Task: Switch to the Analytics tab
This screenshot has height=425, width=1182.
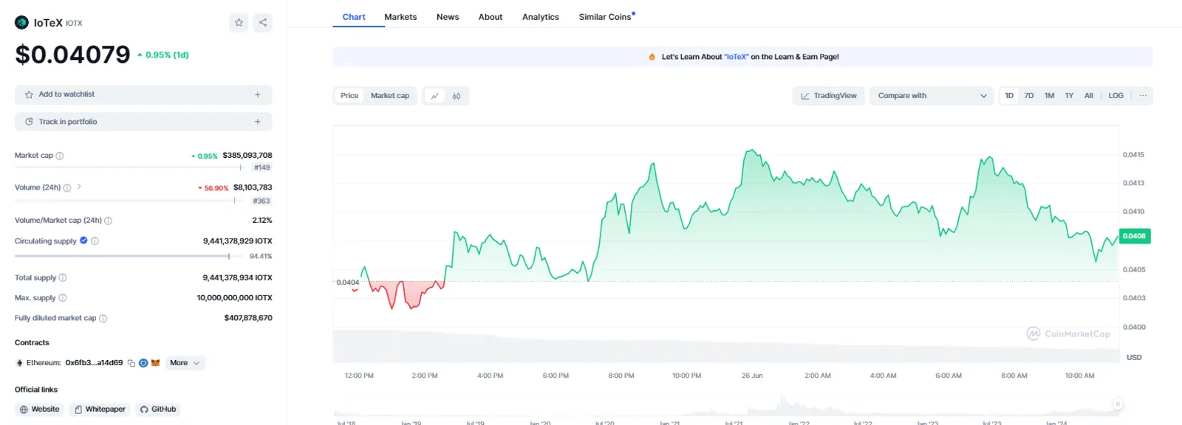Action: click(541, 17)
